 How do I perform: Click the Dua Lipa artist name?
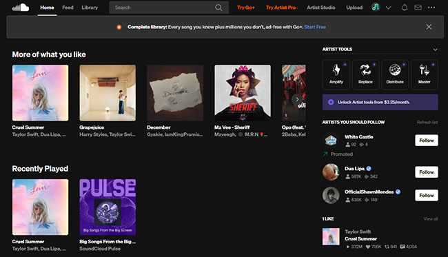click(x=354, y=169)
